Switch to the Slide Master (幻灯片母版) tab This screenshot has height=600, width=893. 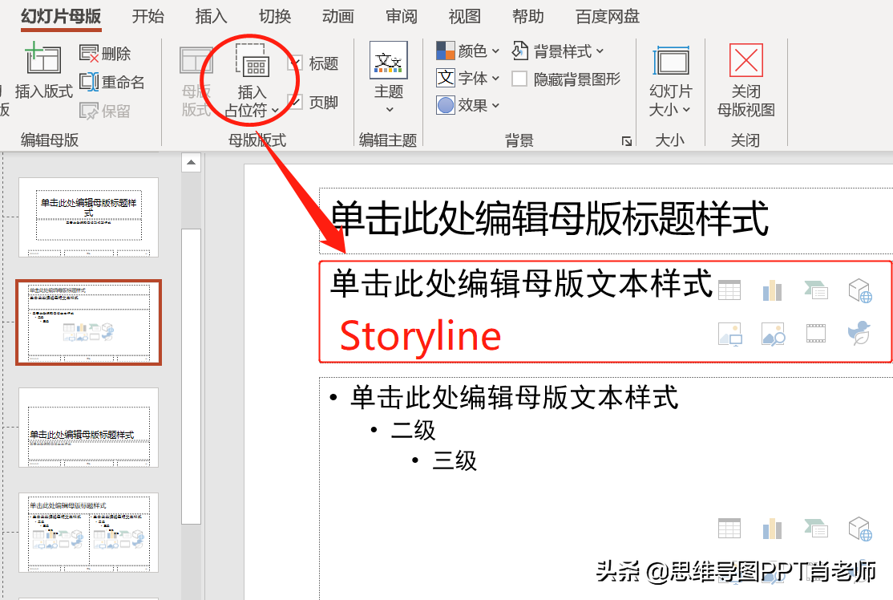coord(61,17)
